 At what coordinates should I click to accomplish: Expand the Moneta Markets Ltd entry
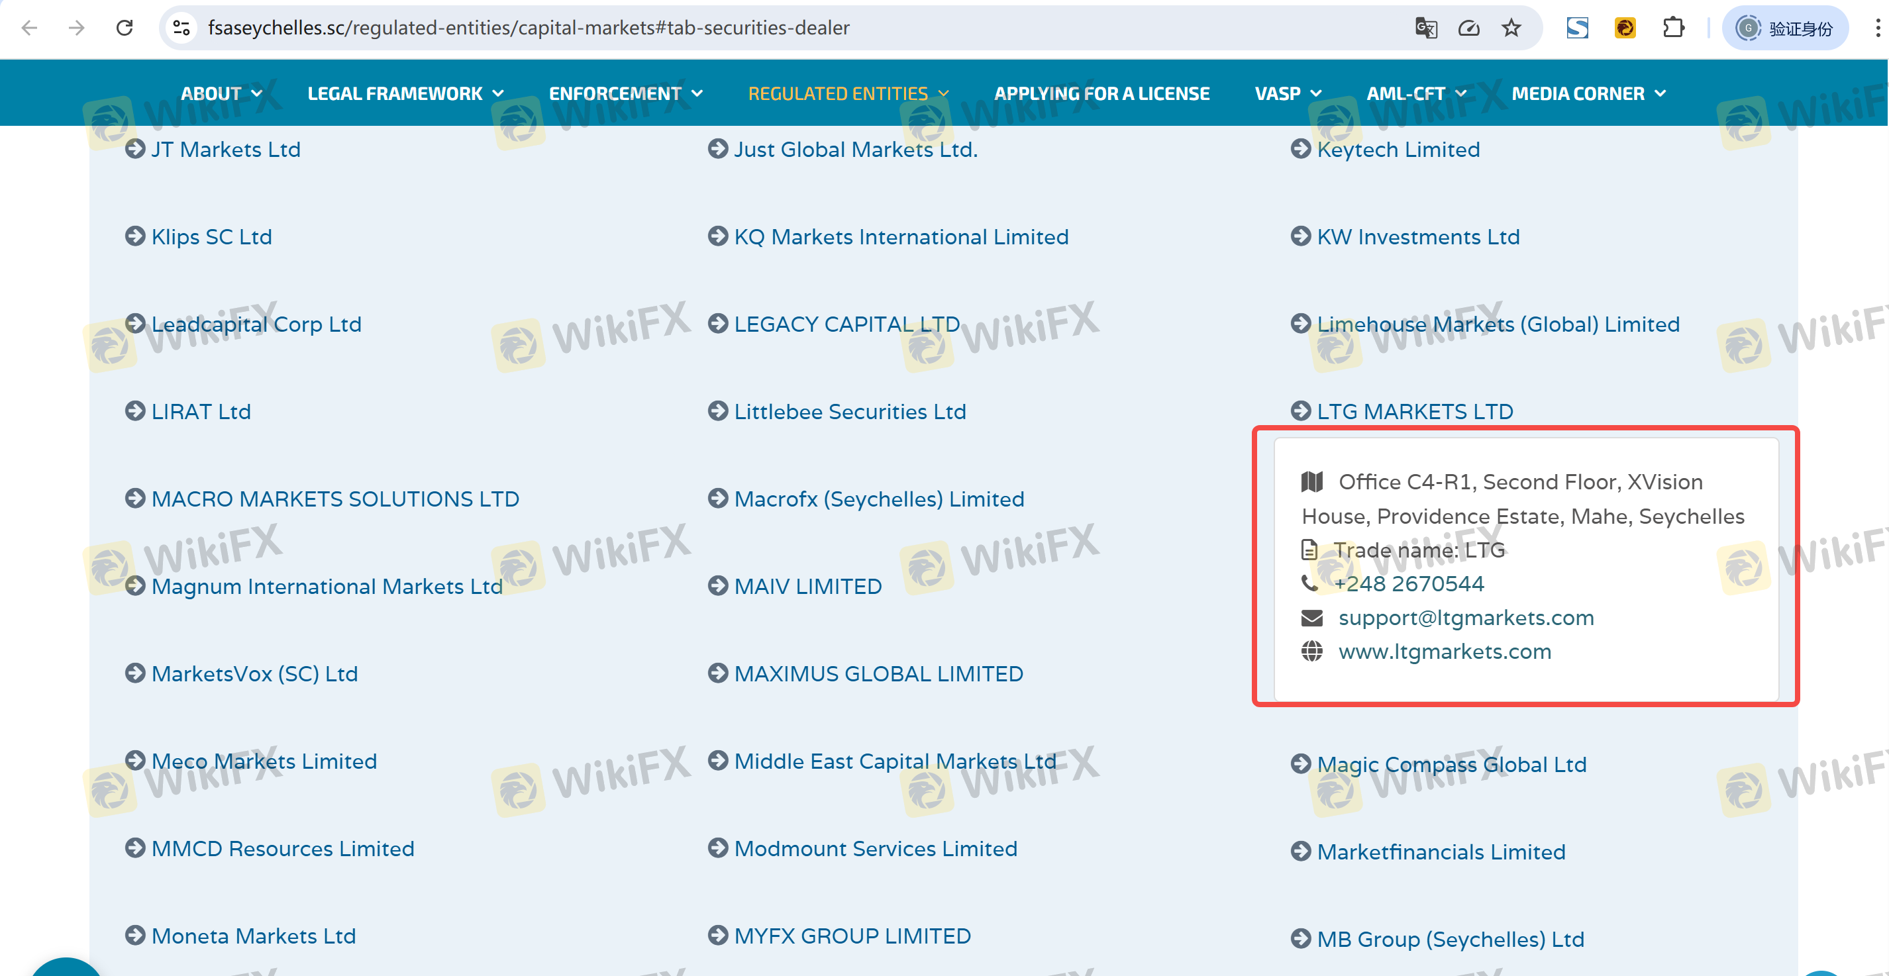pos(253,936)
